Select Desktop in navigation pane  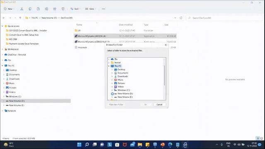pos(13,70)
